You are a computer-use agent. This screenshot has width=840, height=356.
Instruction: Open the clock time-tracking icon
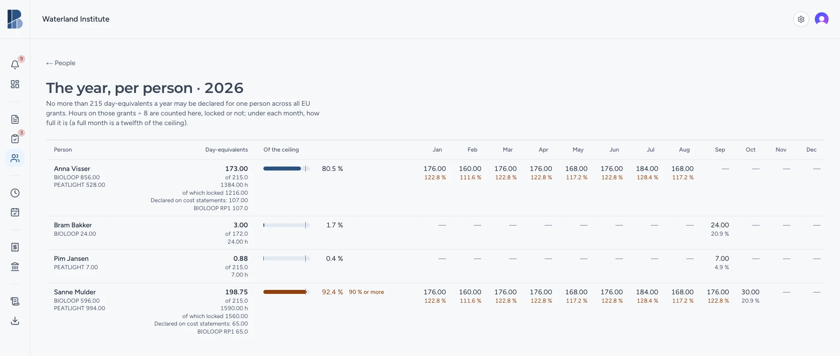coord(15,193)
